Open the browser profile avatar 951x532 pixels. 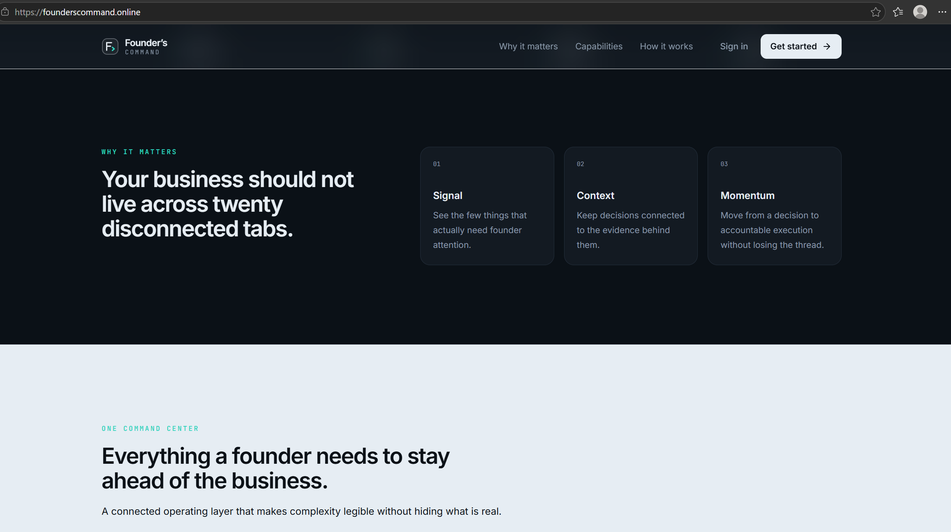[x=920, y=12]
